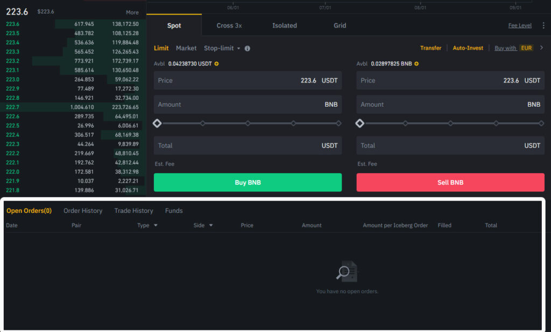Click the sell slider handle at 0%
Viewport: 551px width, 332px height.
coord(360,123)
